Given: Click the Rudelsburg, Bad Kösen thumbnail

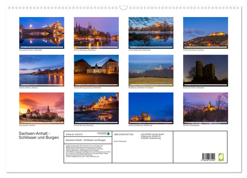Looking at the screenshot, I should pos(151,70).
